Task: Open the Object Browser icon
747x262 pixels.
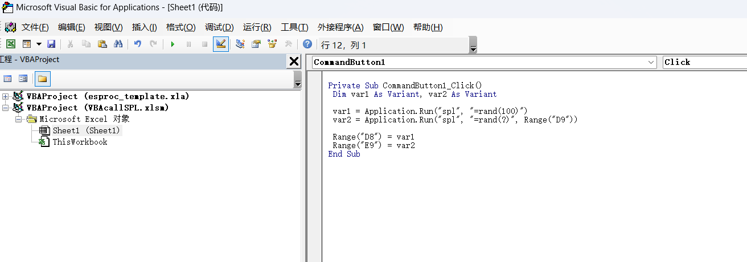Action: pos(272,44)
